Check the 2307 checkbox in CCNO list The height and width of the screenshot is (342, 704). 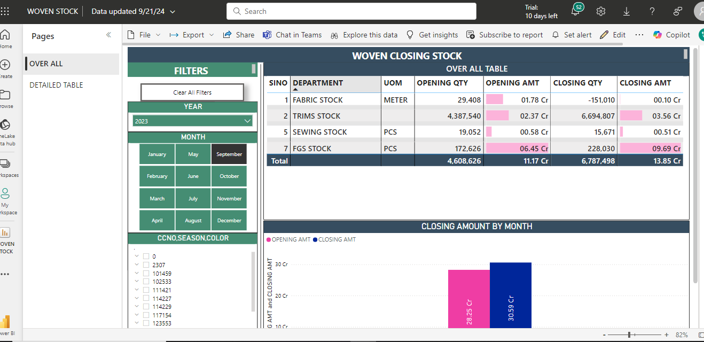point(146,265)
